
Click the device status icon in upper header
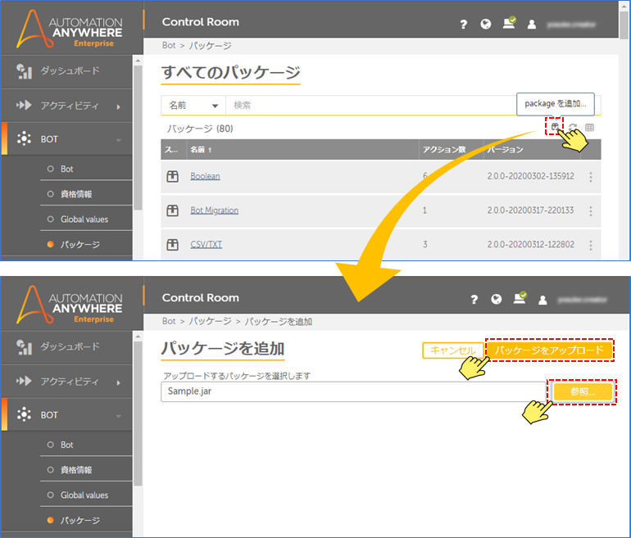(x=509, y=23)
